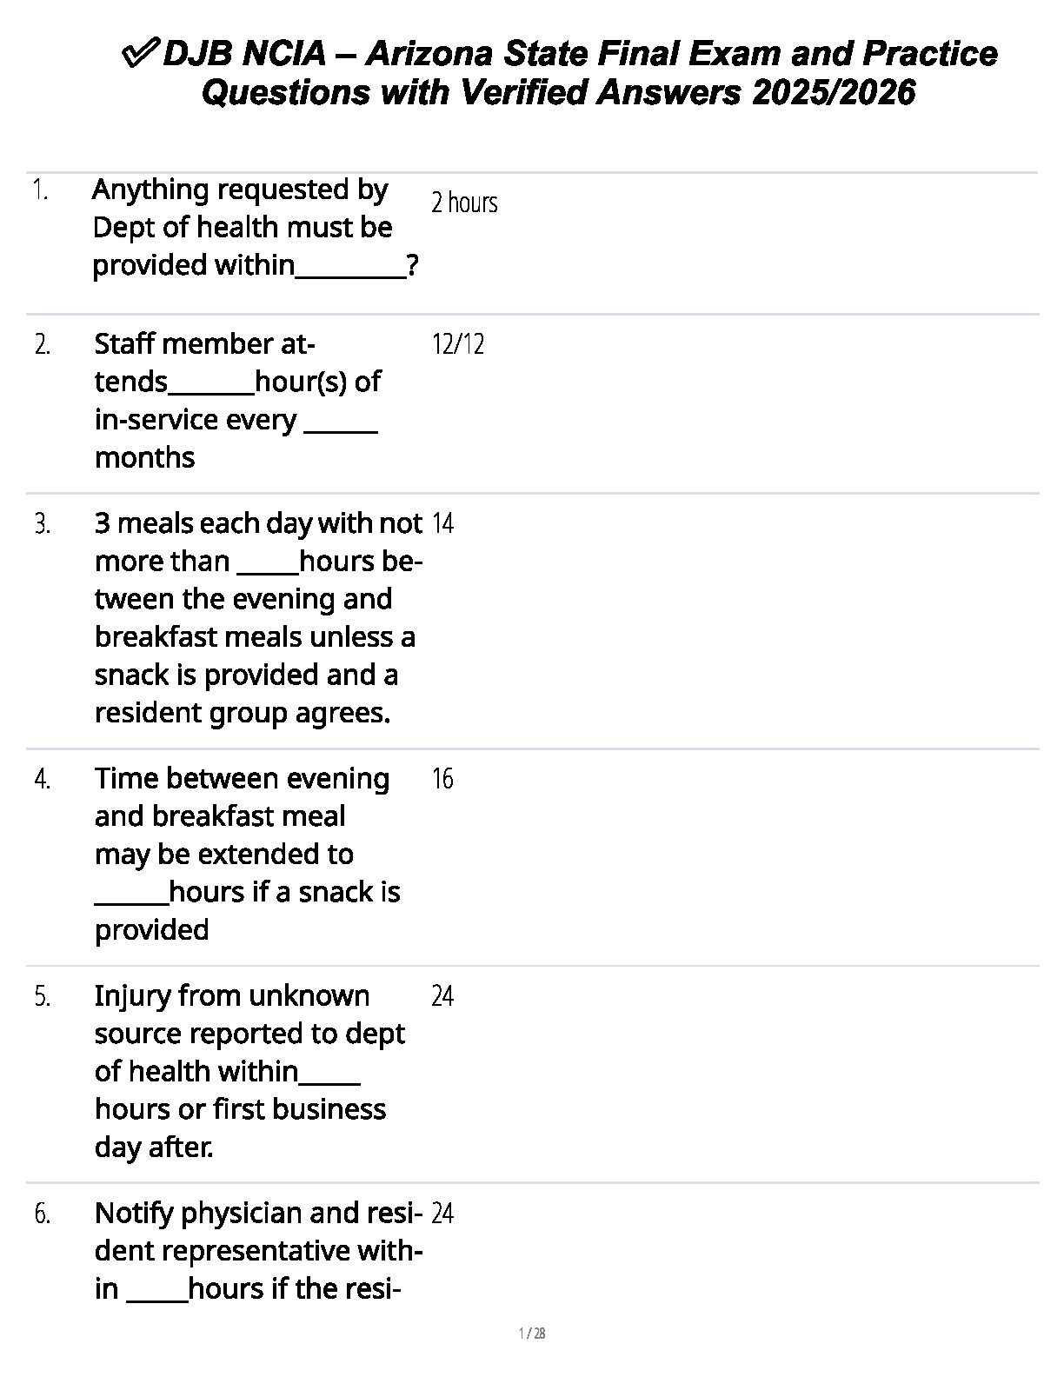
Task: Click the number "5." of the fifth question
Action: coord(43,996)
